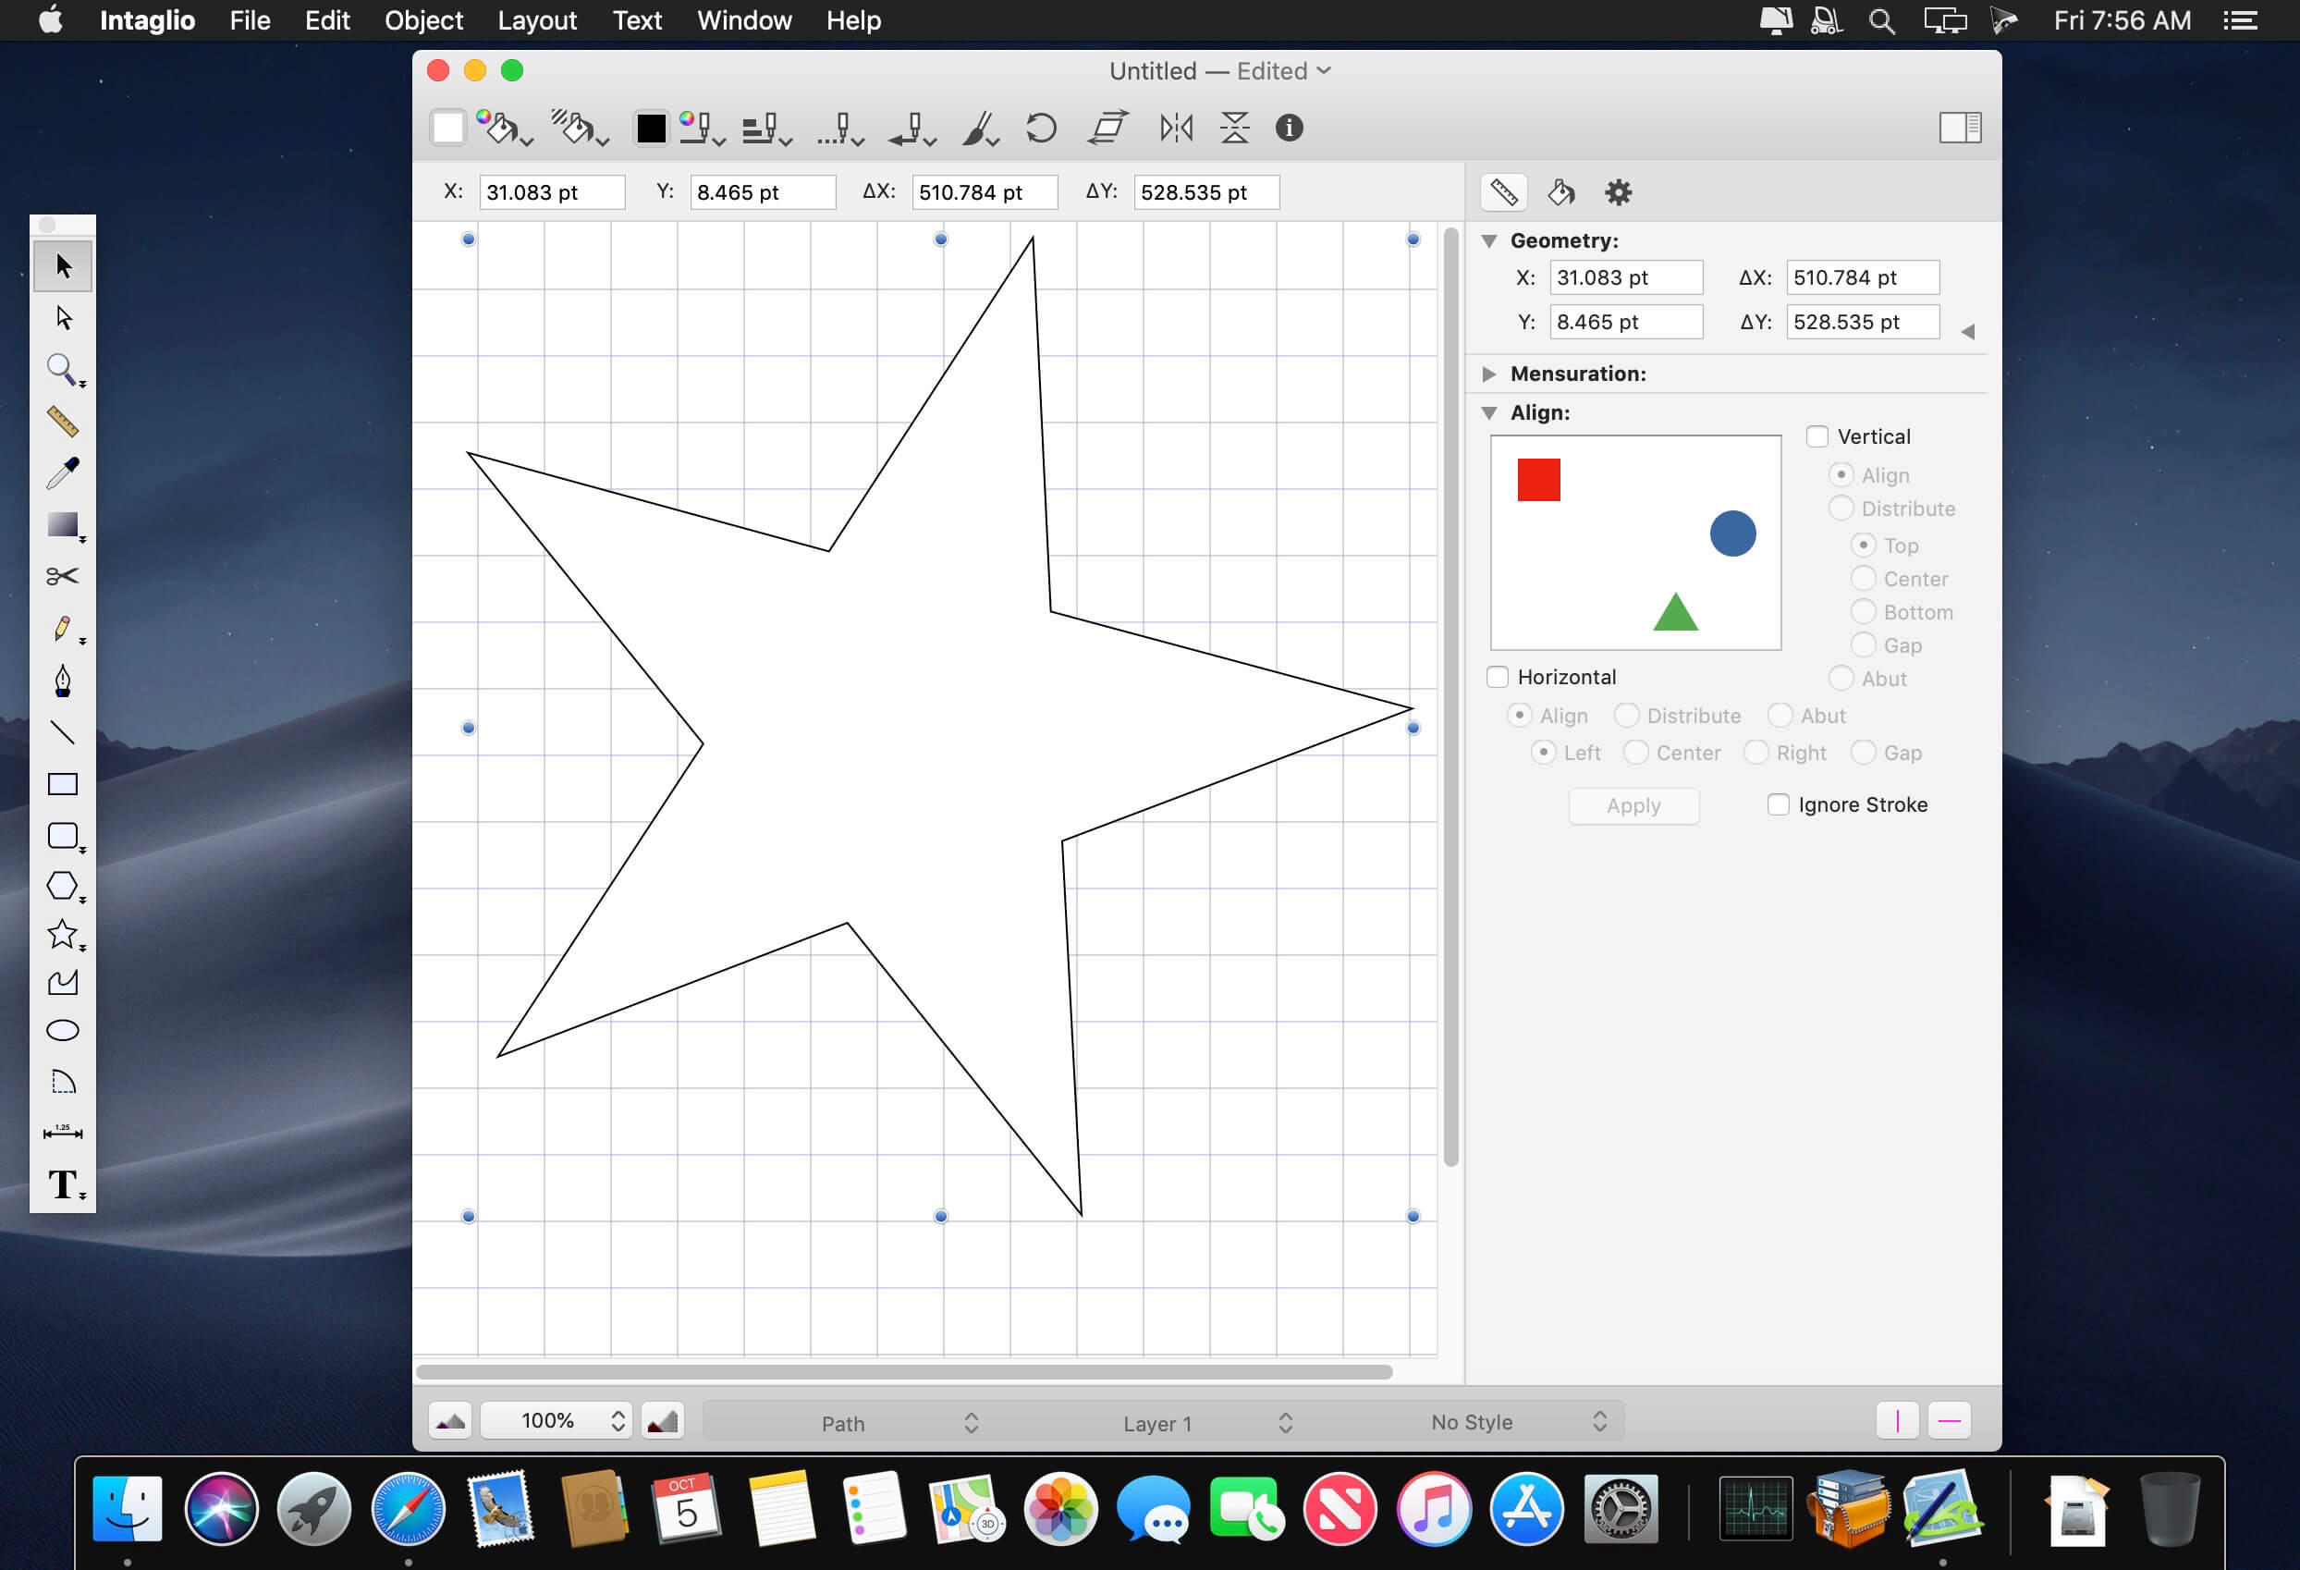Click the X field in the Geometry panel
Screen dimensions: 2300x1570
pyautogui.click(x=1626, y=278)
